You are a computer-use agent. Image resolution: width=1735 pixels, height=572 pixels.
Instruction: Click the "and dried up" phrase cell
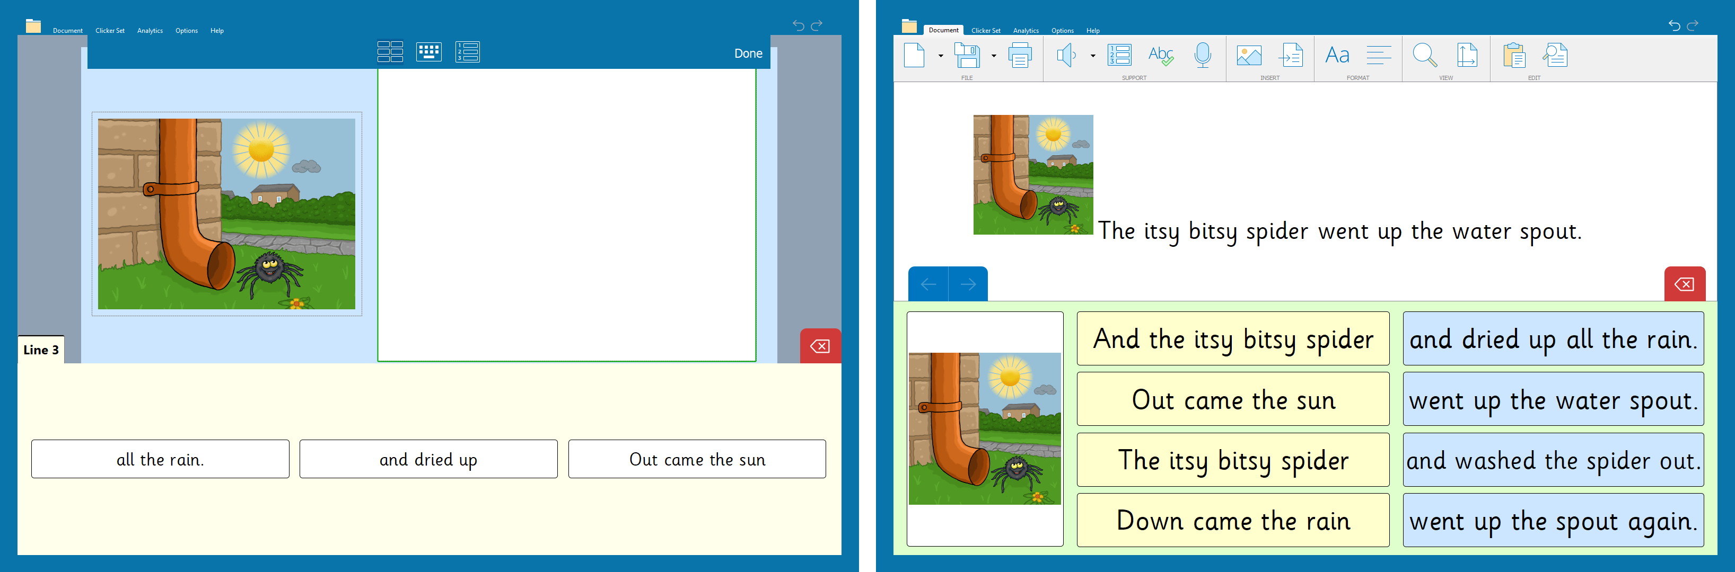(428, 460)
